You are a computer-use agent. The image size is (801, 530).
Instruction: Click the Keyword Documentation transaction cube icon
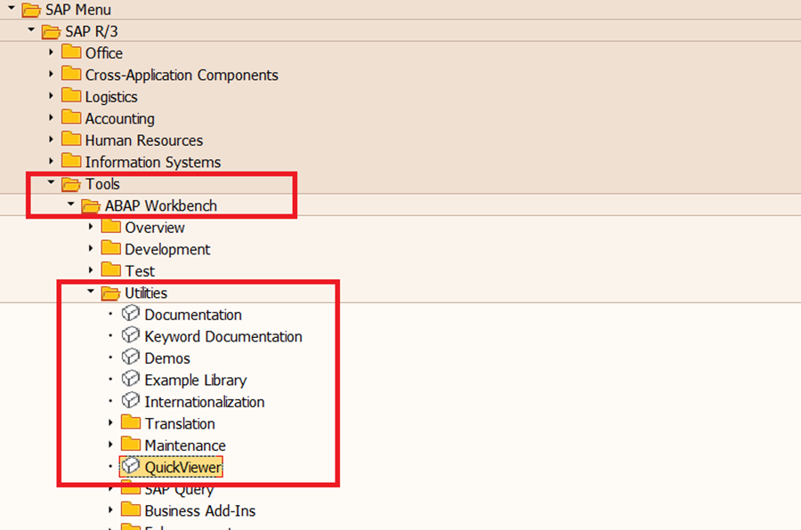pyautogui.click(x=131, y=335)
